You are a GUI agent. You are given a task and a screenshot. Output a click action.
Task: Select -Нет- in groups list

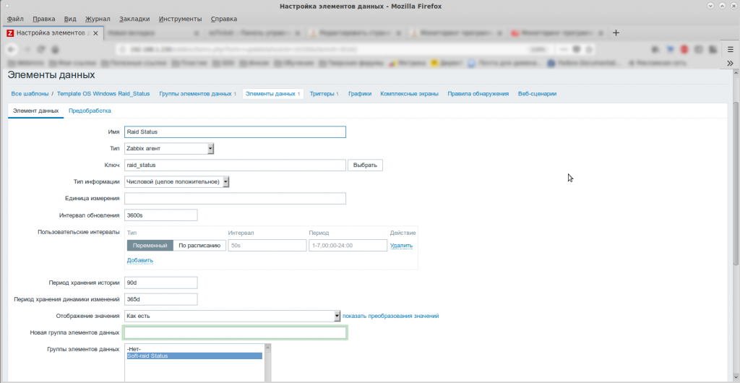[x=194, y=349]
